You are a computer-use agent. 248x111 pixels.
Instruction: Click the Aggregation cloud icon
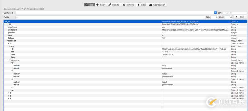pyautogui.click(x=151, y=5)
